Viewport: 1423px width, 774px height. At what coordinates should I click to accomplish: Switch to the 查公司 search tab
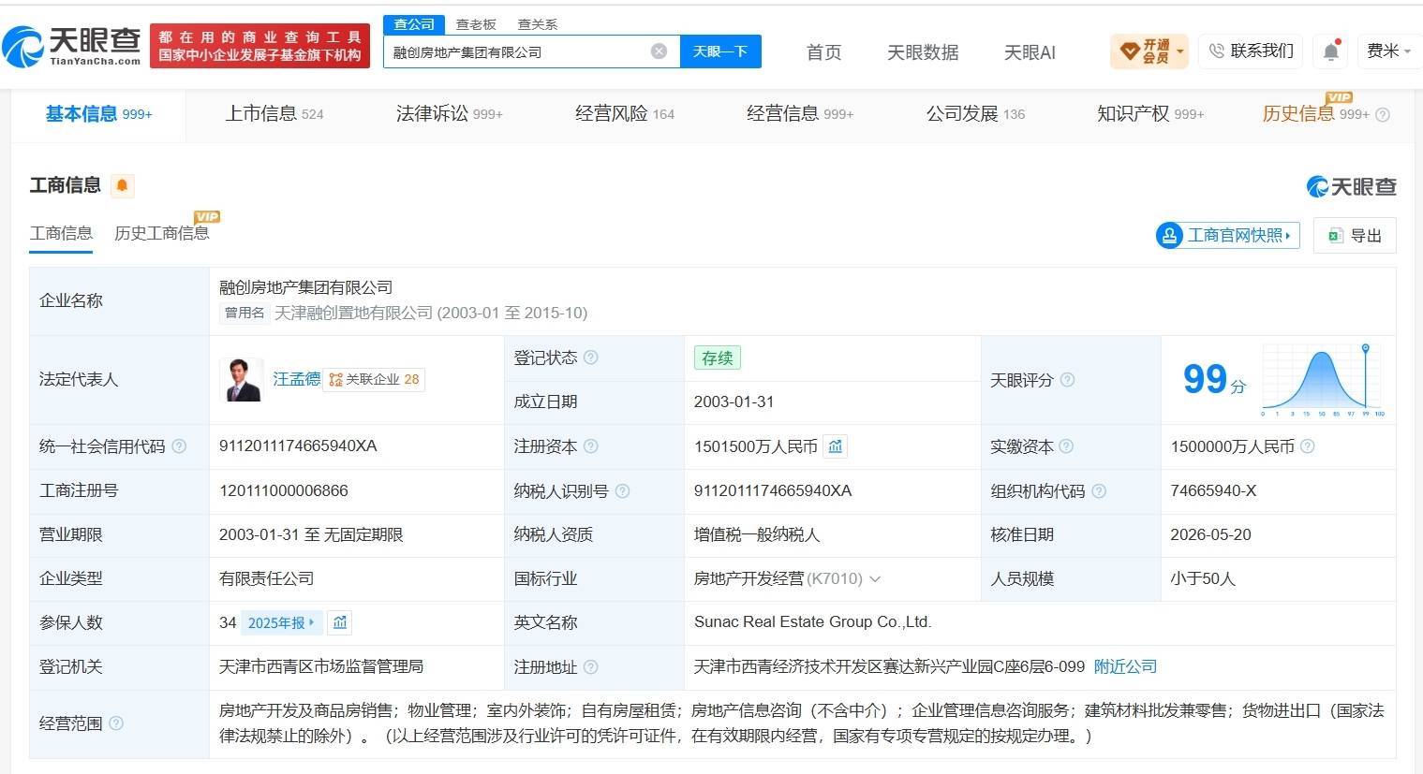point(414,24)
